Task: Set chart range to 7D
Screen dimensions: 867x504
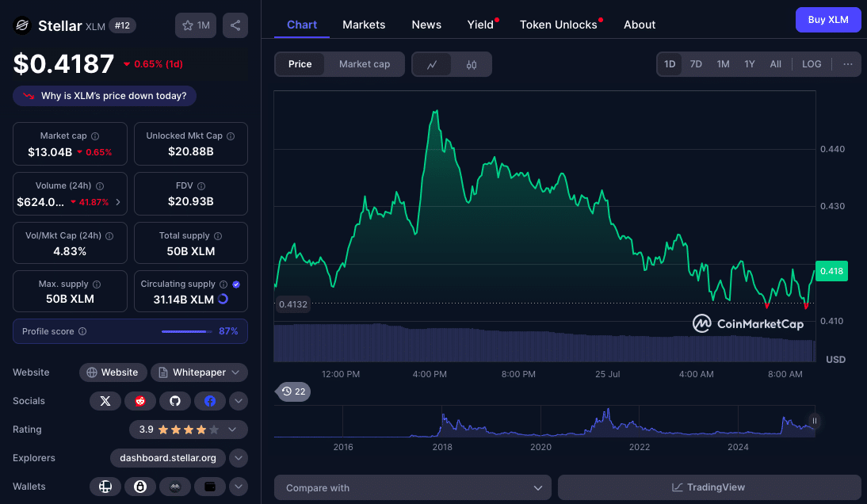Action: click(x=696, y=64)
